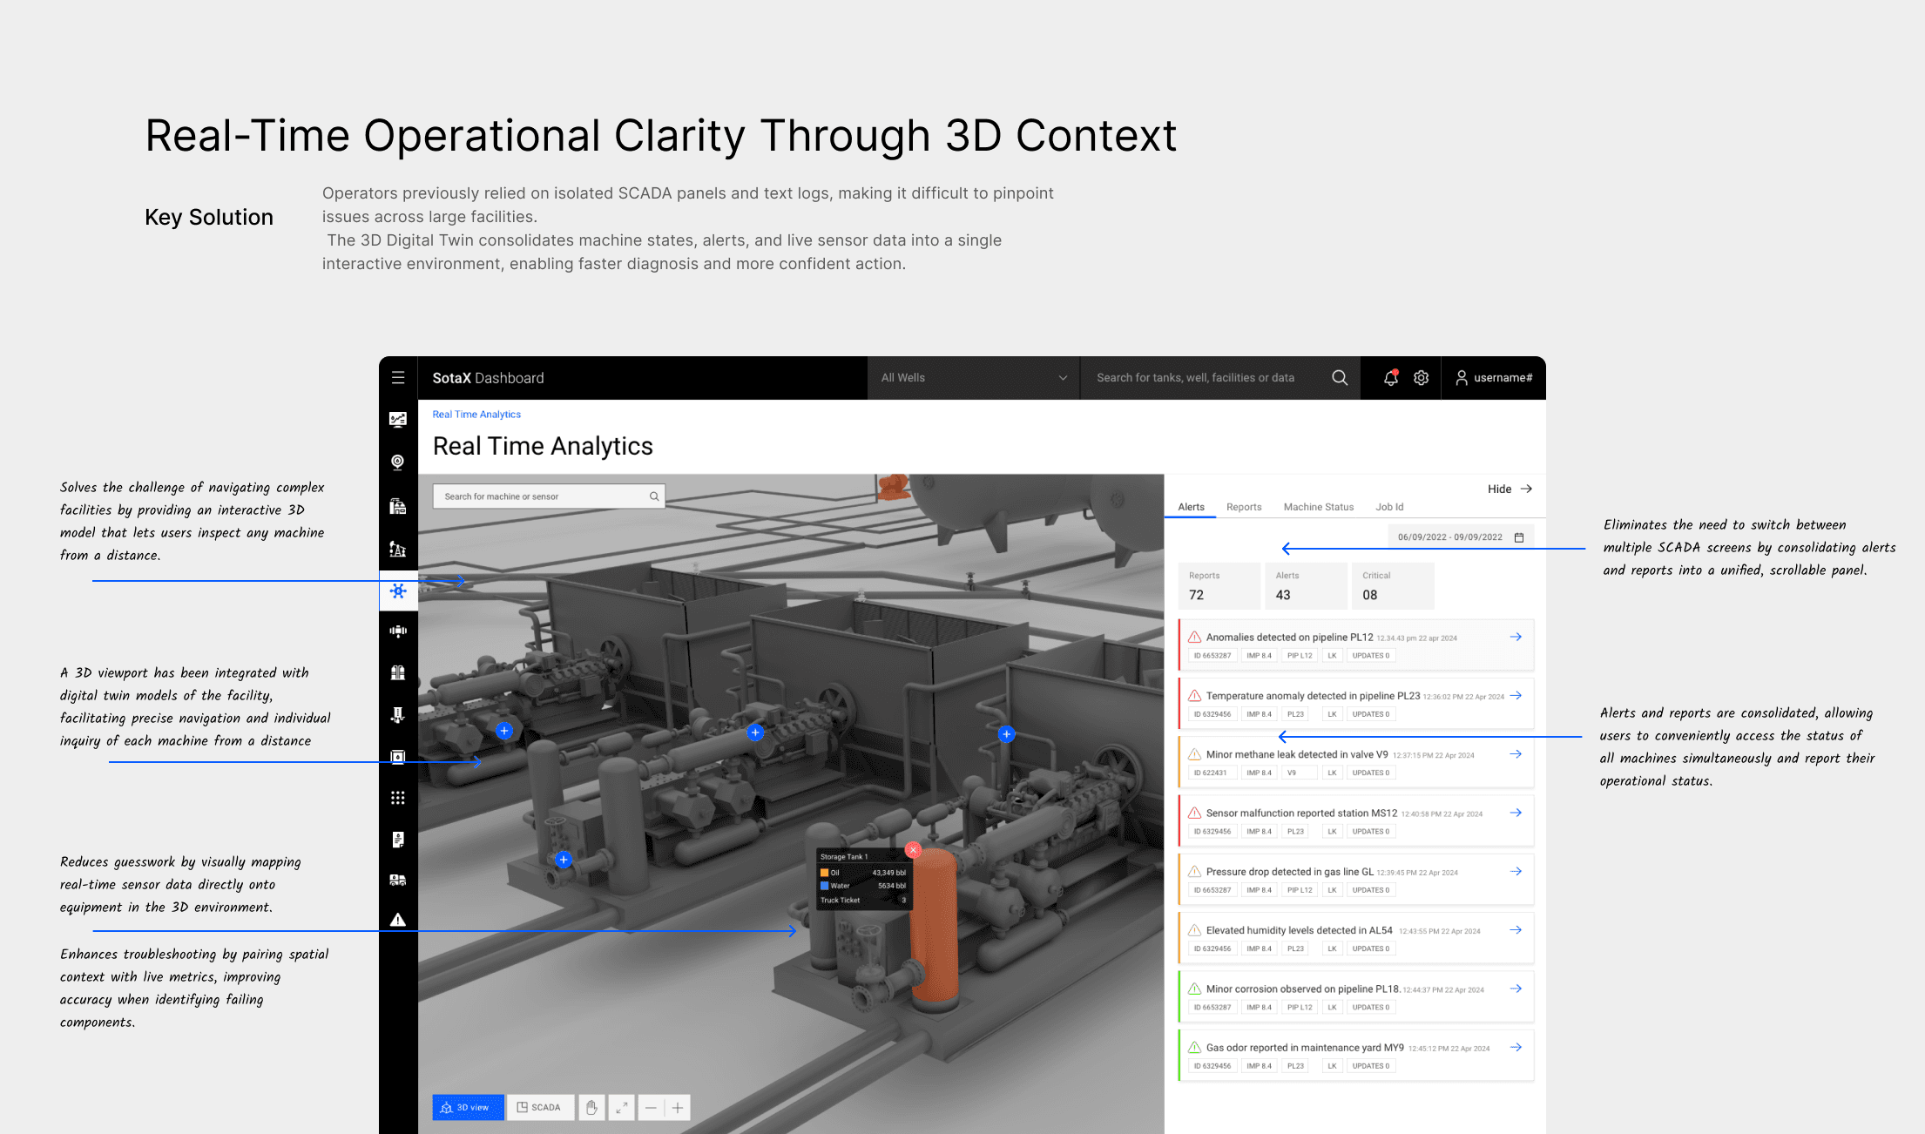The height and width of the screenshot is (1134, 1925).
Task: Open the truck sidebar icon
Action: [398, 880]
